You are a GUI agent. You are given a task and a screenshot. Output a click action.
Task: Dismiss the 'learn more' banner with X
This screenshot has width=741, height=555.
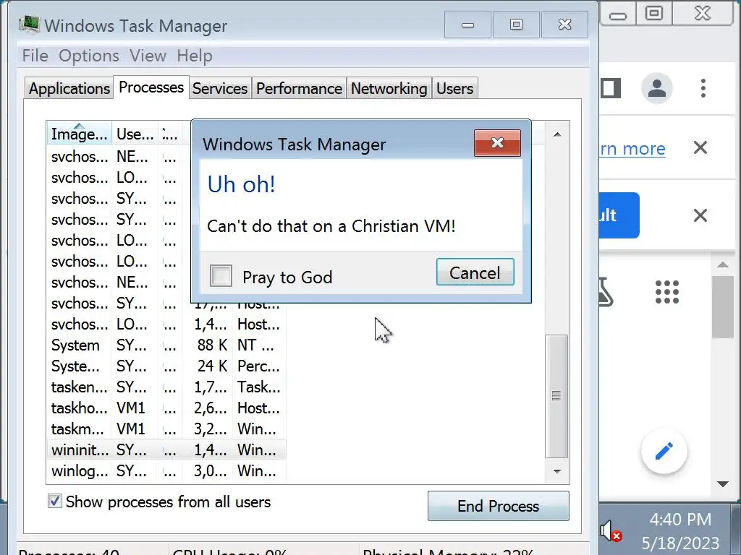pyautogui.click(x=700, y=147)
